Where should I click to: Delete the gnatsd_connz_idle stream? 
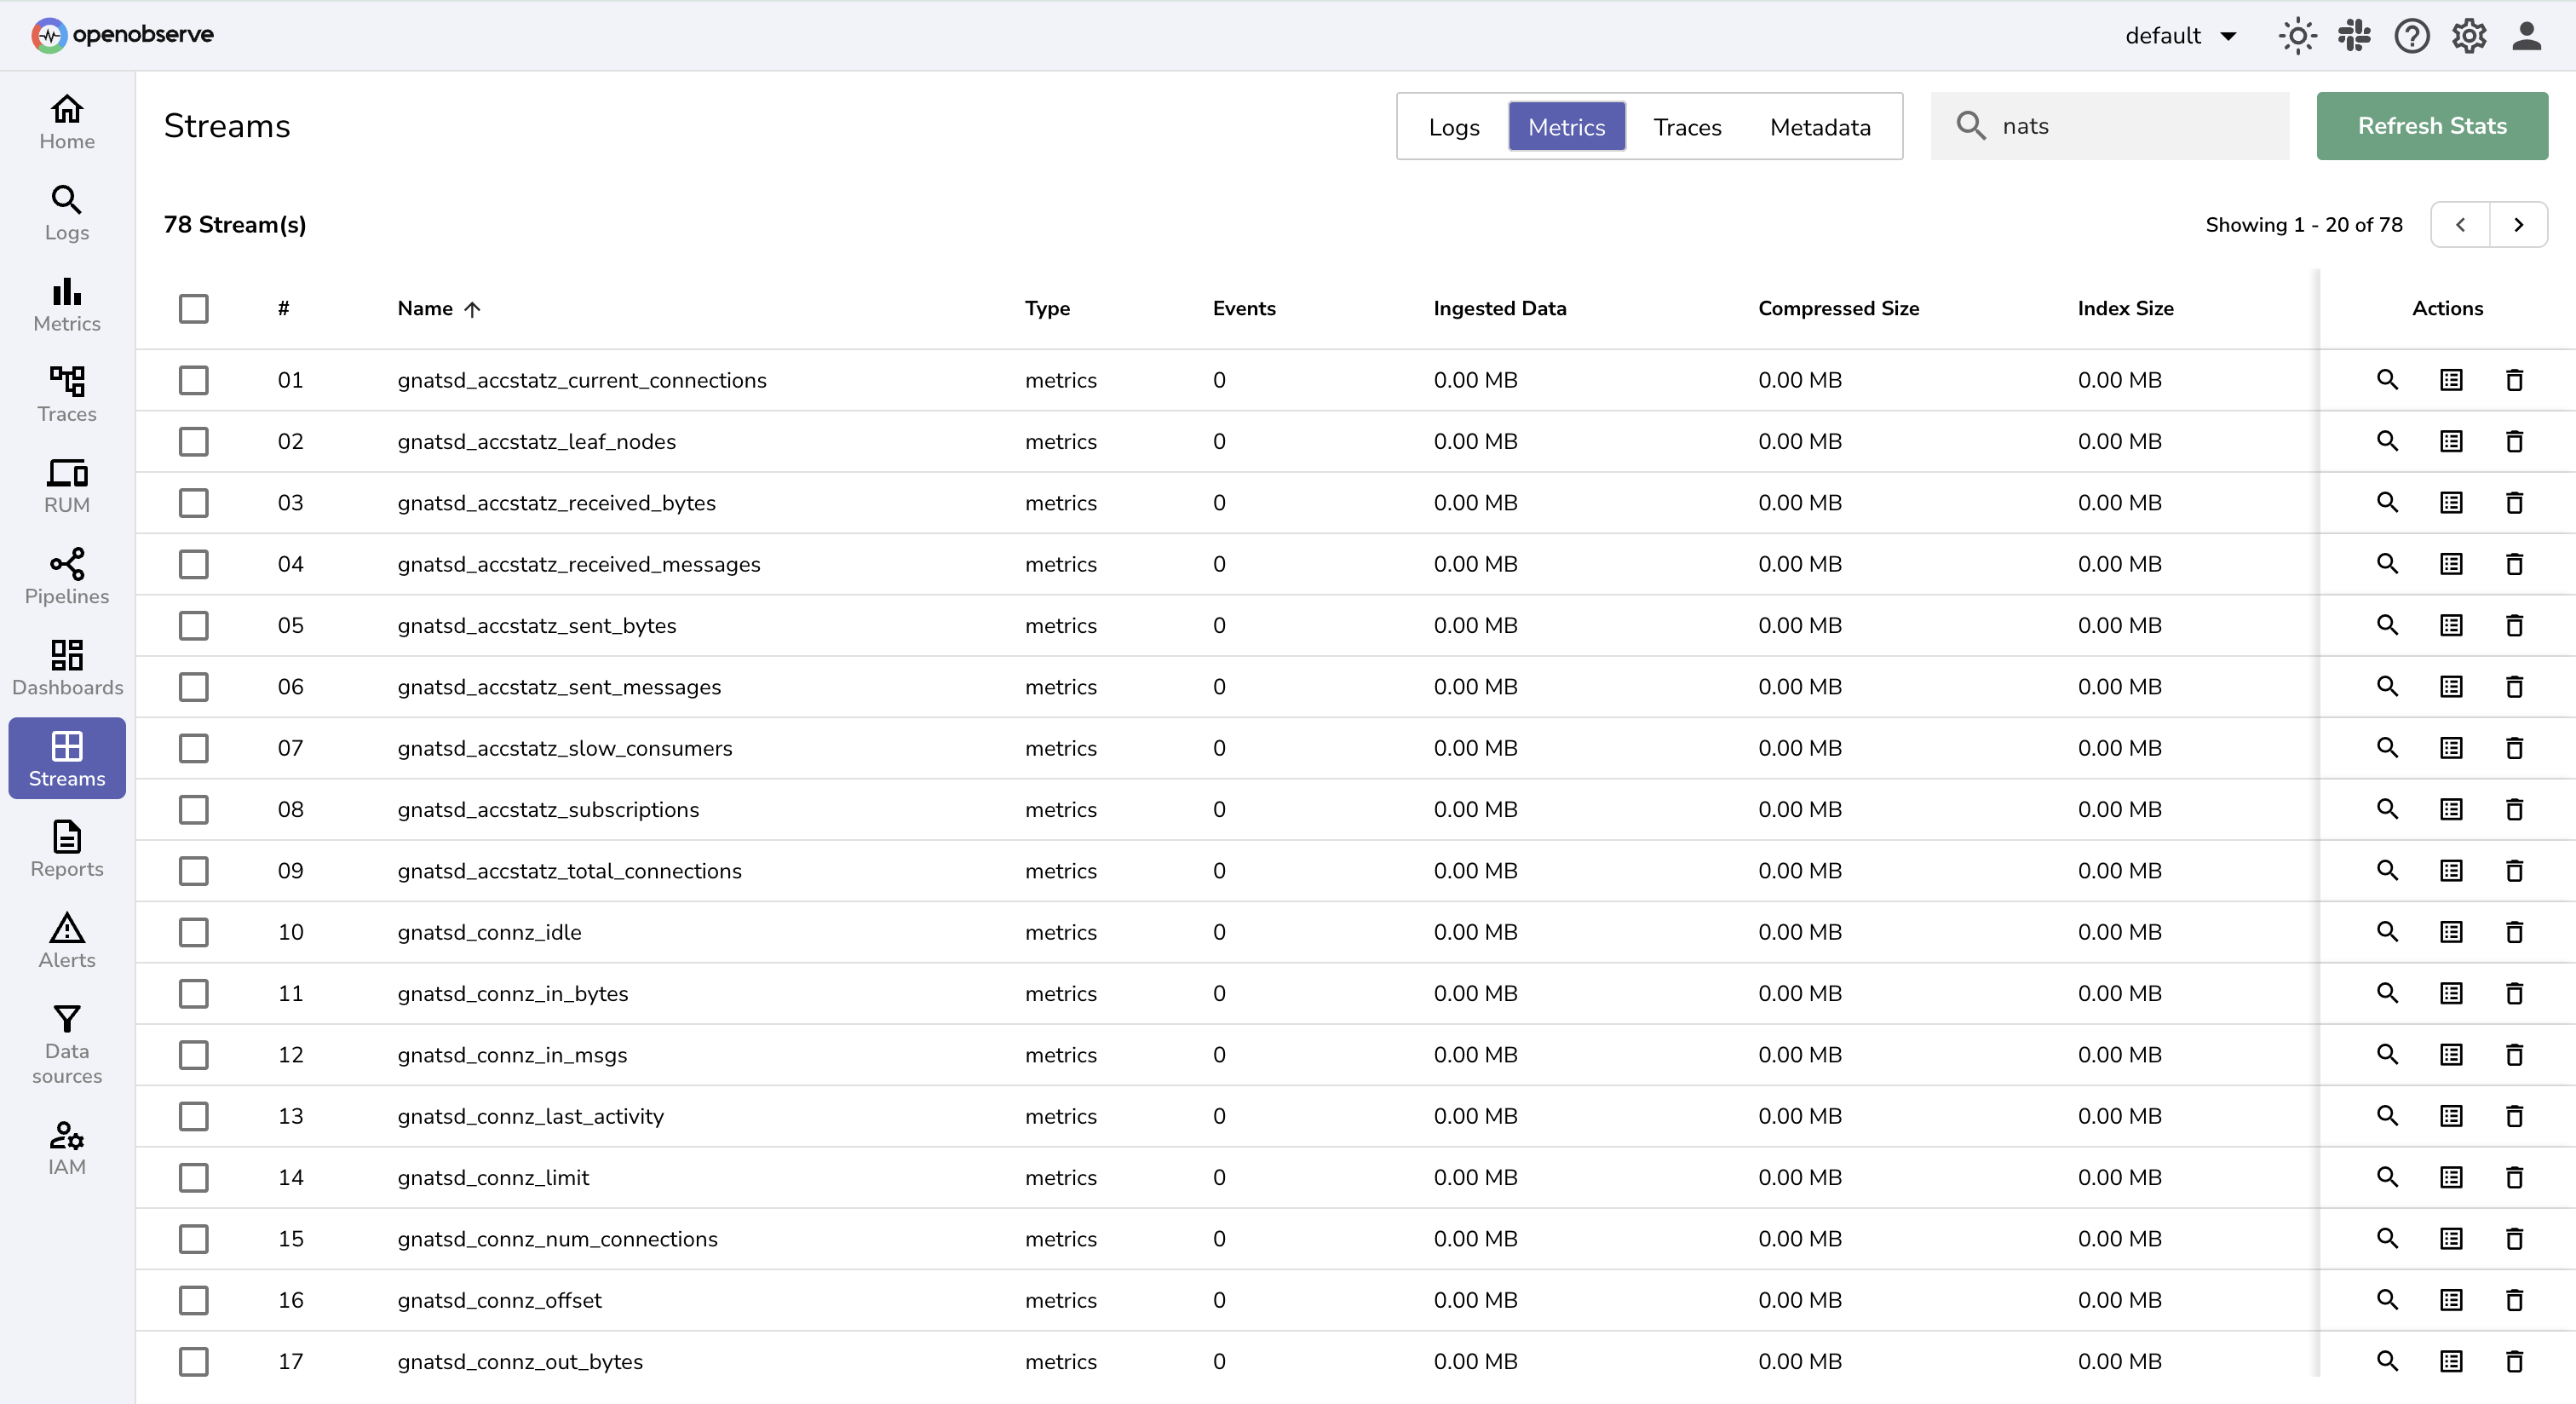pos(2515,932)
